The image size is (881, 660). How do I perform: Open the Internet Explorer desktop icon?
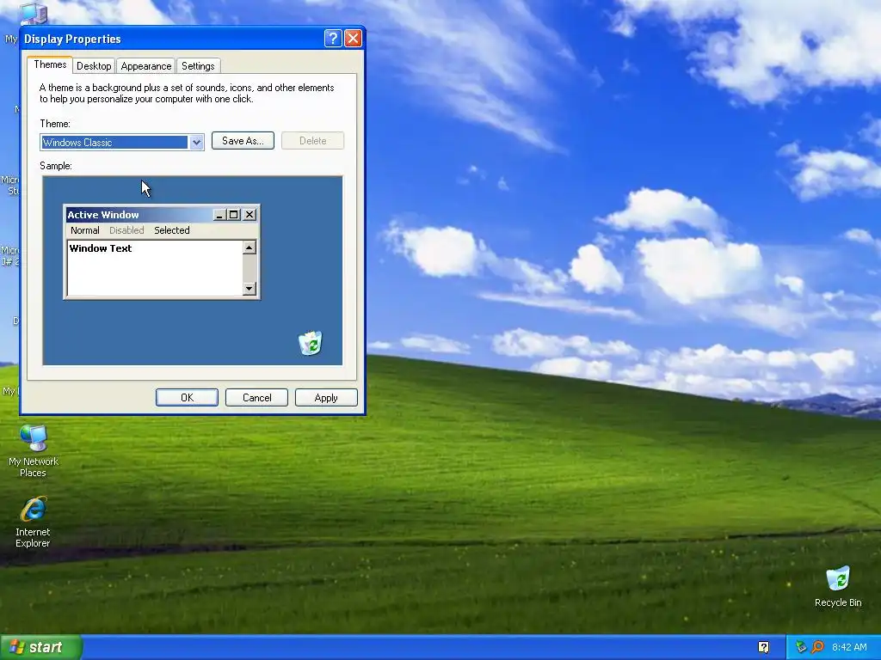point(33,522)
